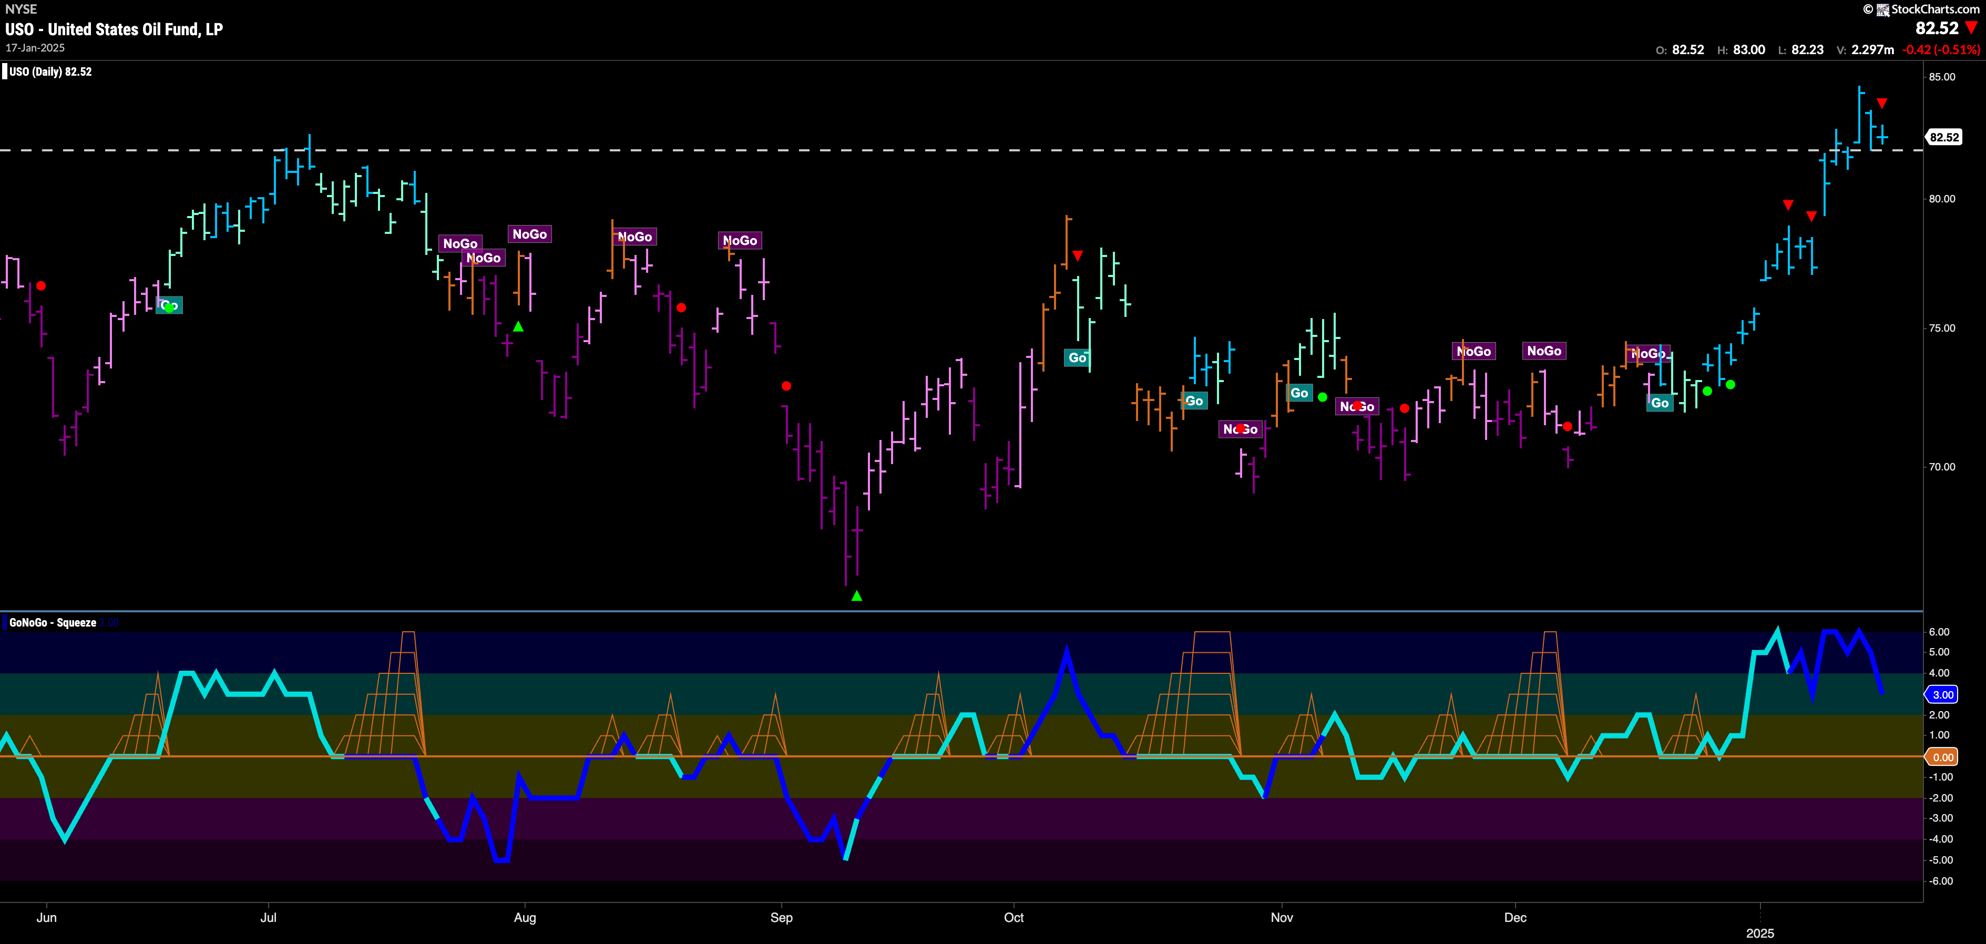The image size is (1986, 944).
Task: Click the red down triangle above the January high
Action: point(1882,103)
